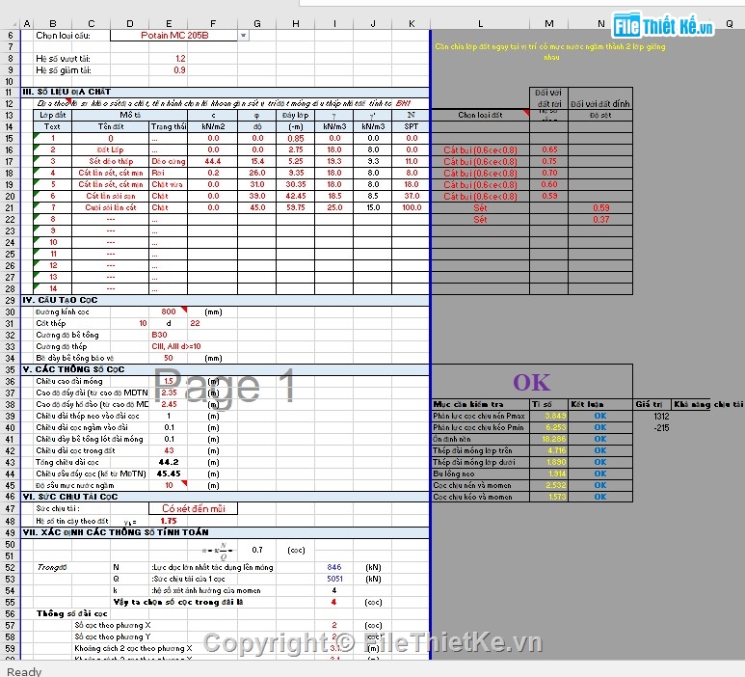Click OK result for 'Ổn định nền'
Viewport: 745px width, 677px height.
600,440
